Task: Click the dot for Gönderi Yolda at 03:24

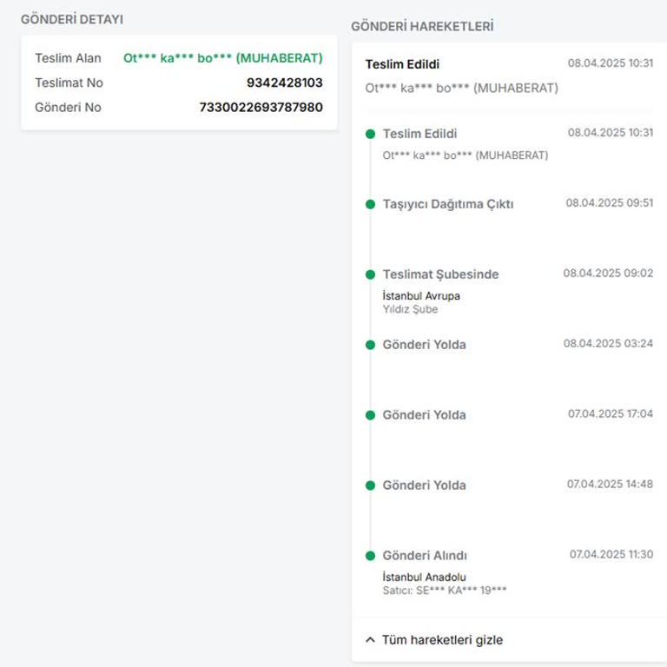Action: (x=371, y=345)
